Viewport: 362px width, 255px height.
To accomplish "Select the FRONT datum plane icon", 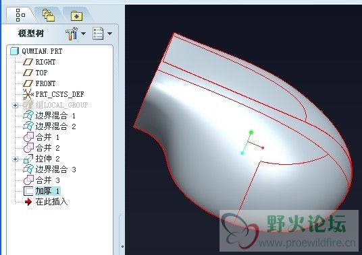I will tap(28, 83).
